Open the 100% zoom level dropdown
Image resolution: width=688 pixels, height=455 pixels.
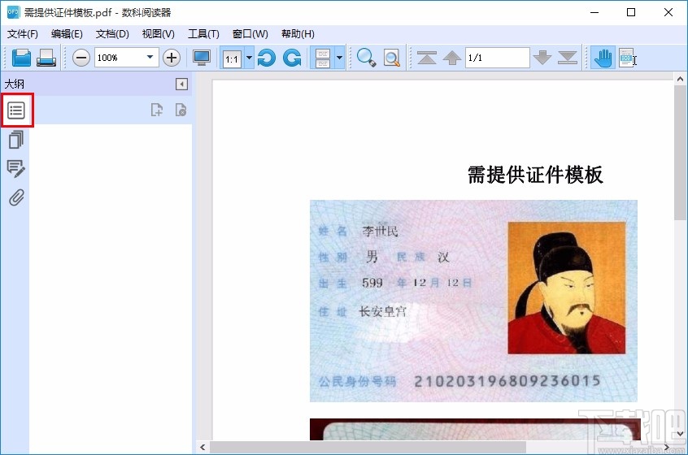150,58
